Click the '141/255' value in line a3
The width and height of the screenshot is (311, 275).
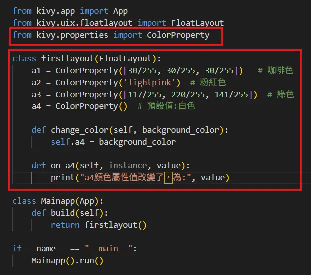tap(231, 95)
